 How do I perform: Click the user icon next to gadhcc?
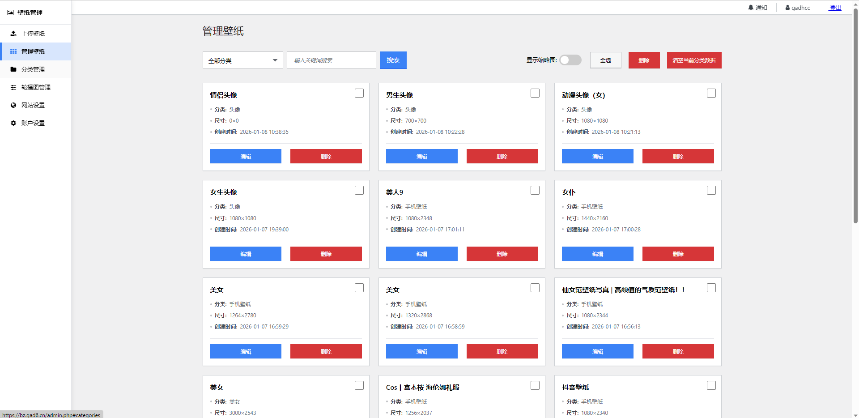pos(787,8)
